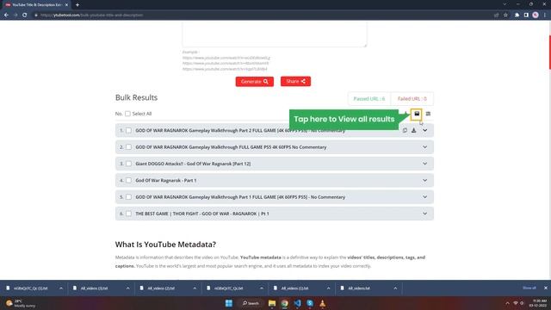Screen dimensions: 551x310
Task: Open the Chrome three-dot menu
Action: pos(545,15)
